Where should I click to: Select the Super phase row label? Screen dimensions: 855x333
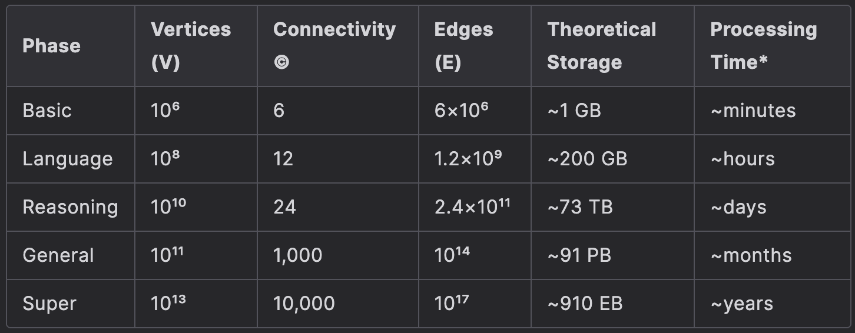pyautogui.click(x=49, y=304)
